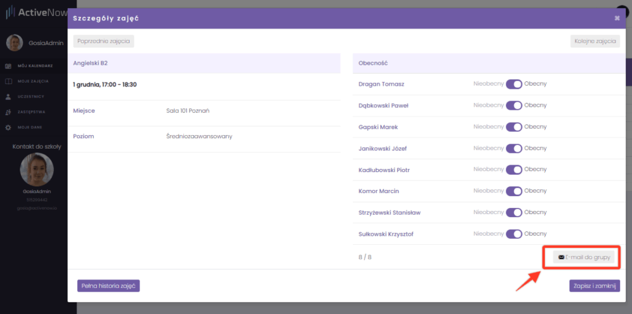
Task: Click the Średniozaawansowany level value
Action: pyautogui.click(x=199, y=136)
